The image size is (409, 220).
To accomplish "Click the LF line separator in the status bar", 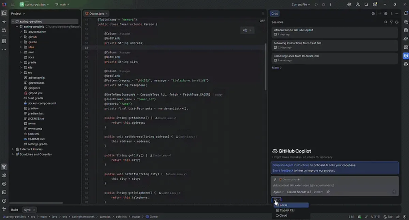I will (366, 217).
